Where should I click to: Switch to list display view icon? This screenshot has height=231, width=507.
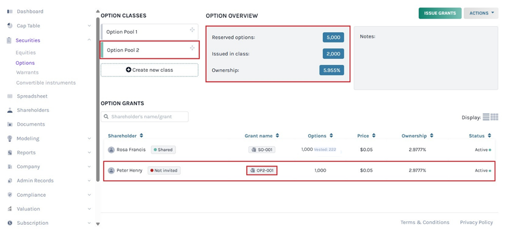coord(486,117)
